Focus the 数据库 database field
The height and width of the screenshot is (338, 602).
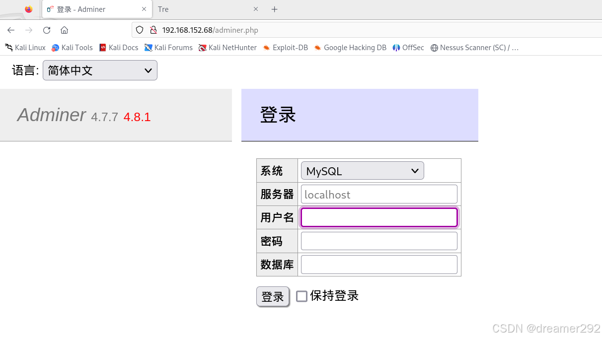pyautogui.click(x=379, y=265)
